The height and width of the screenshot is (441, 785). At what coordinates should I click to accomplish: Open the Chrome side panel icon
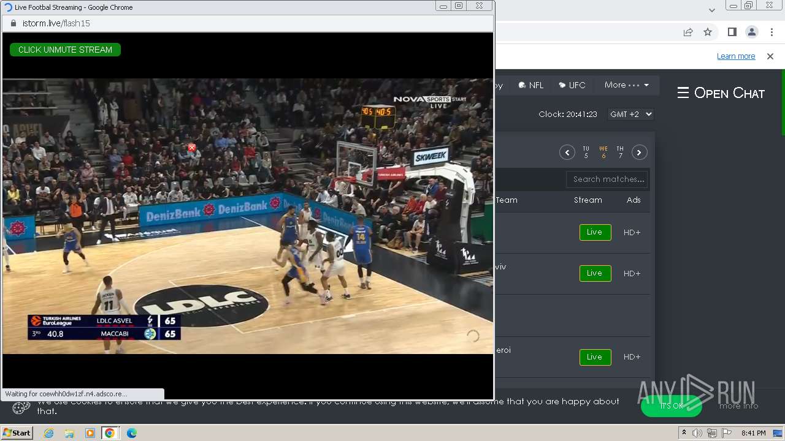[x=732, y=32]
